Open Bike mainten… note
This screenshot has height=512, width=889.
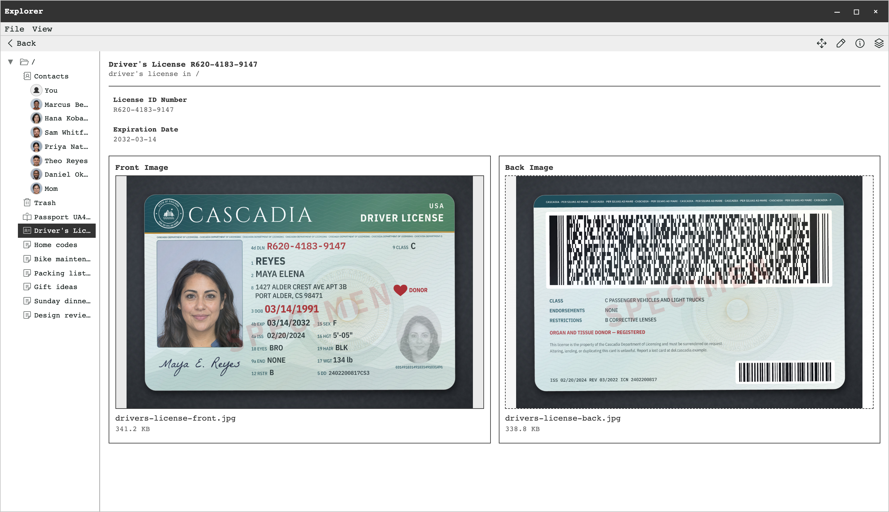coord(56,259)
